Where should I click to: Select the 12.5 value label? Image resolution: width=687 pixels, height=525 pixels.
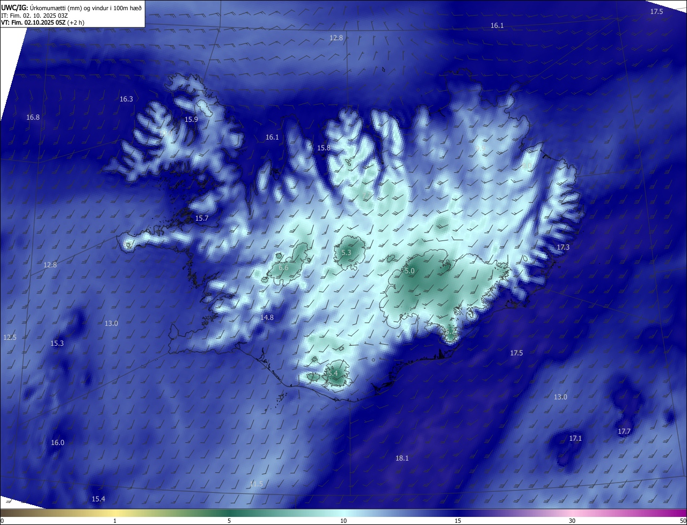click(10, 337)
